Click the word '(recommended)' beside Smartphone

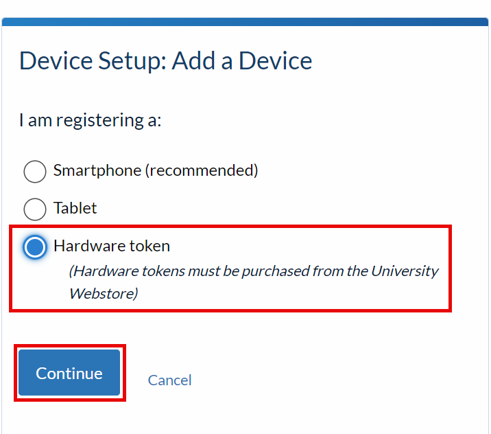click(x=202, y=170)
